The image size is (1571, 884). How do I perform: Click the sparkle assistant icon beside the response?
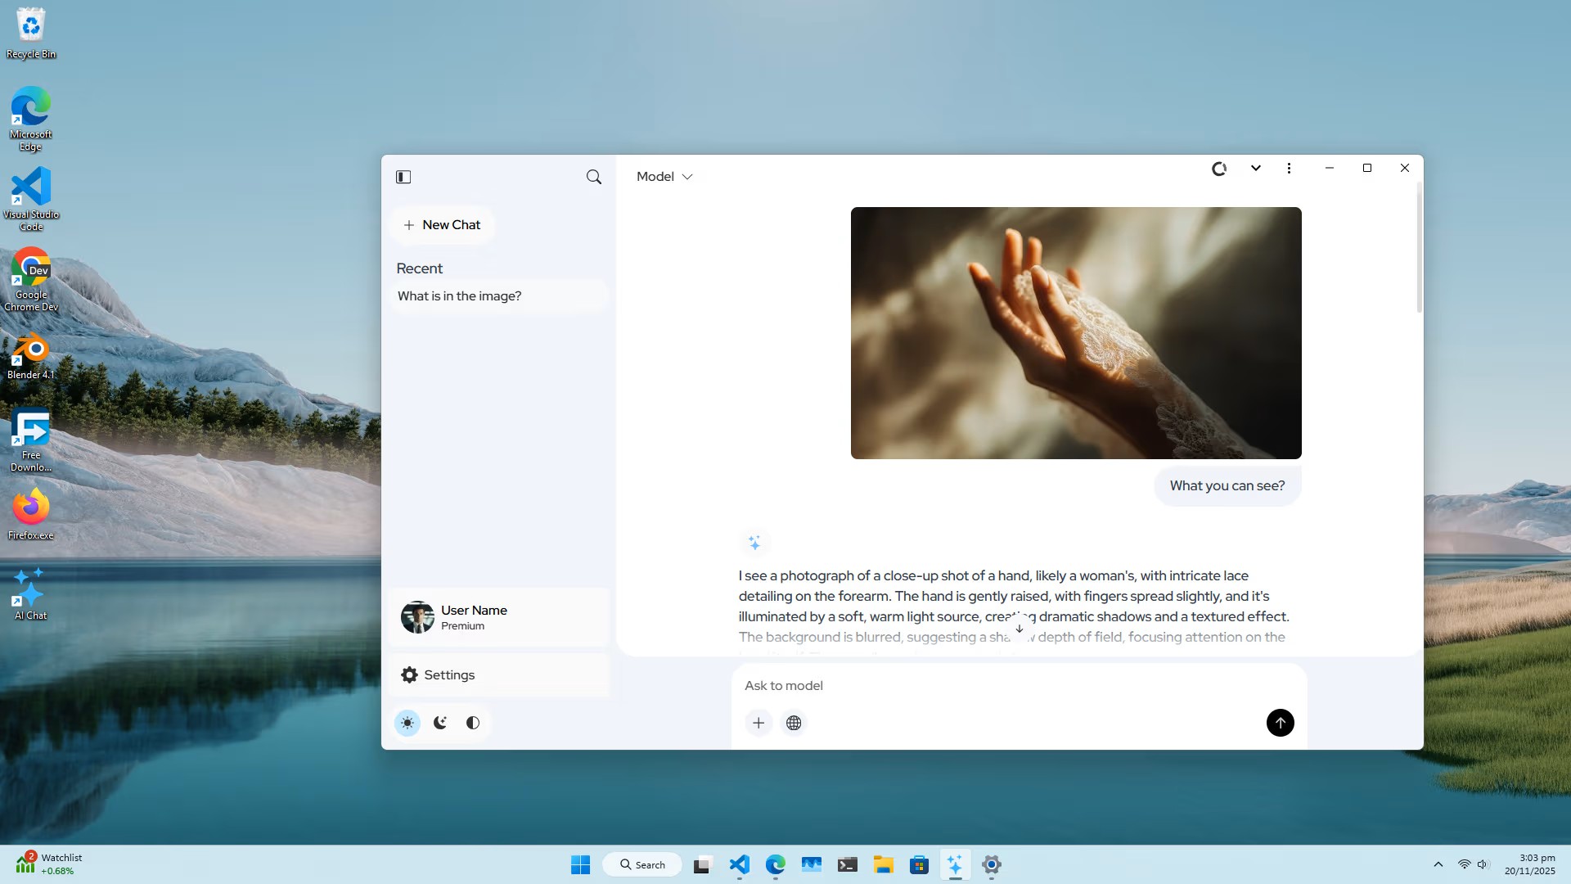coord(754,543)
